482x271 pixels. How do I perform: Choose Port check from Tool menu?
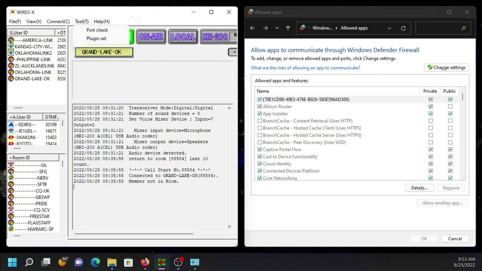click(97, 30)
